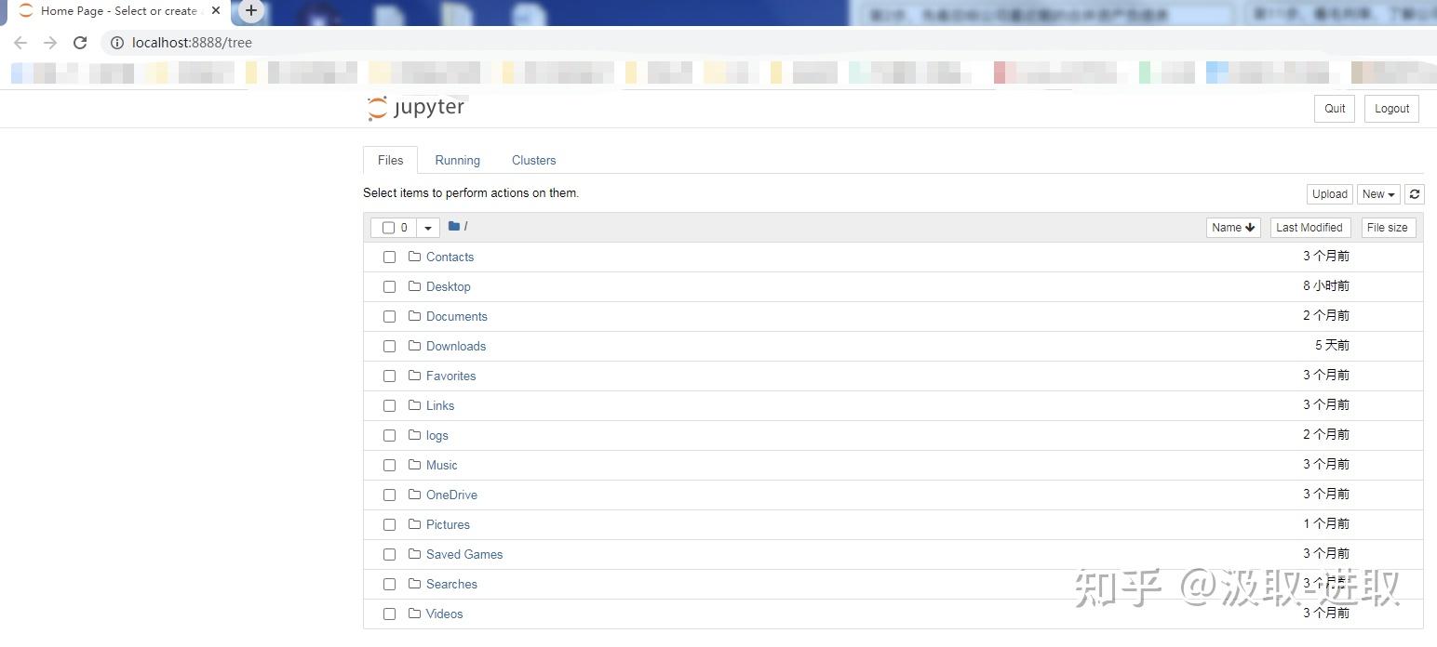Go back in browser history

(20, 43)
